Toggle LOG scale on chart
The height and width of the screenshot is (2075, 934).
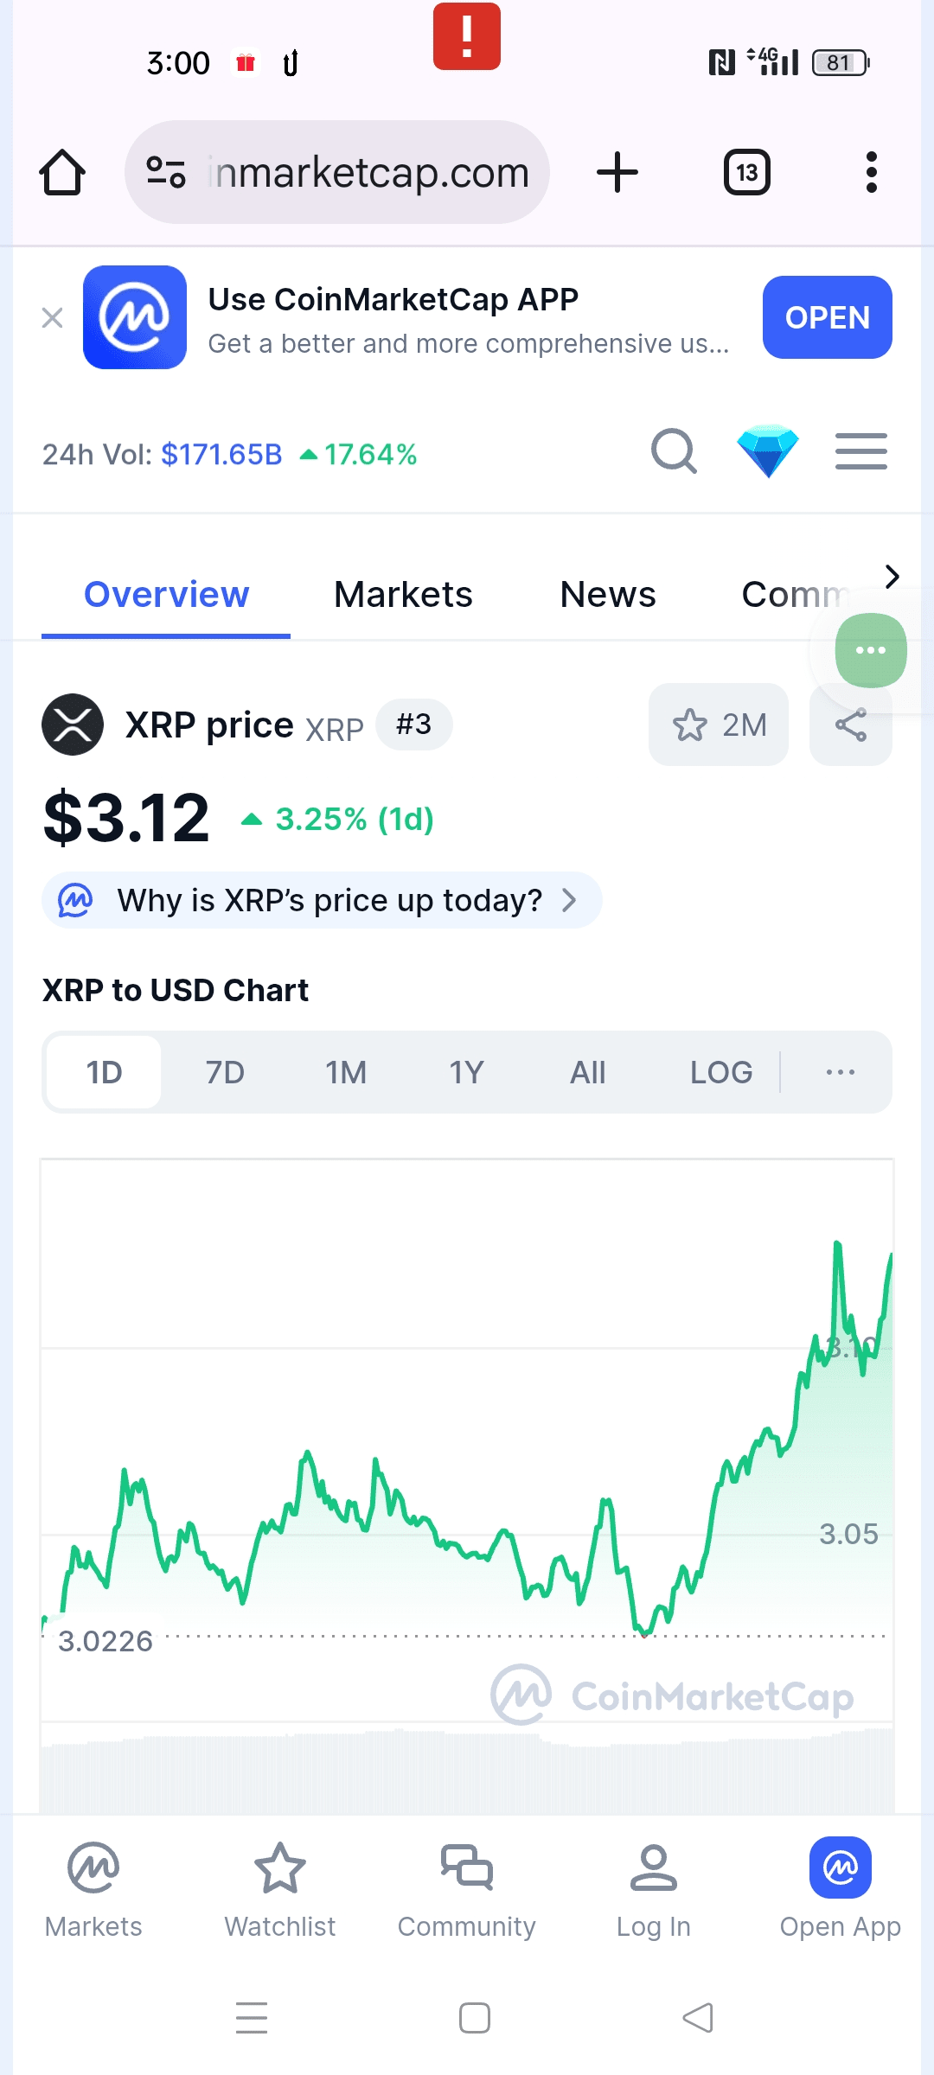tap(720, 1072)
